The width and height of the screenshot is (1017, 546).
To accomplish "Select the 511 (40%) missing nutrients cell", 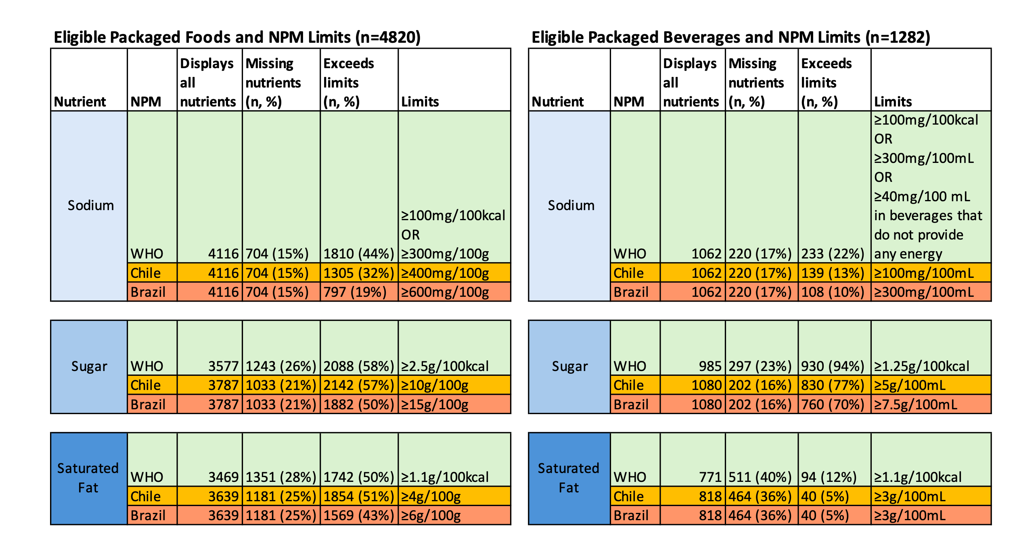I will click(760, 477).
